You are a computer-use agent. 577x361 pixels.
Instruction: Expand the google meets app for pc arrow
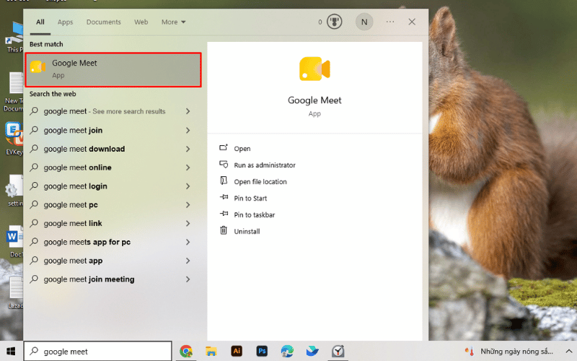[188, 242]
